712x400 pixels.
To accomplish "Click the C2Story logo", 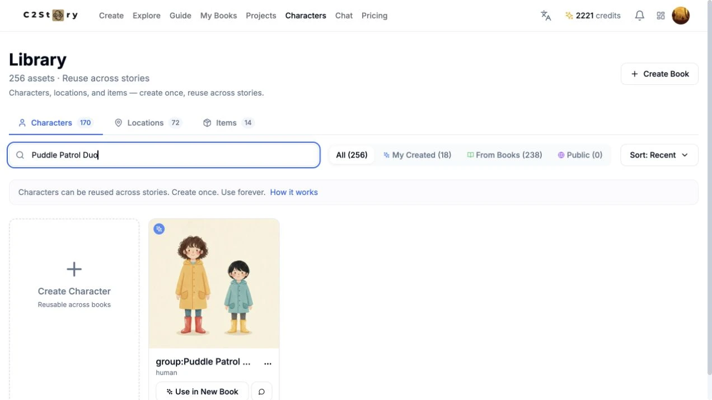I will tap(50, 16).
